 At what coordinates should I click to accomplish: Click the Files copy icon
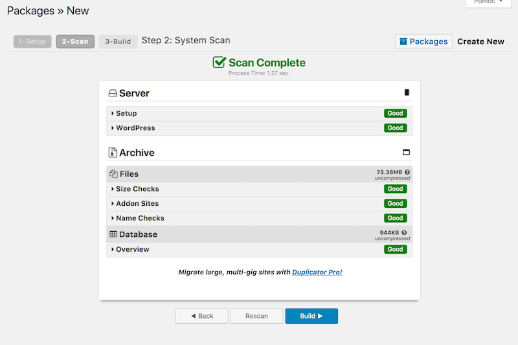point(114,173)
